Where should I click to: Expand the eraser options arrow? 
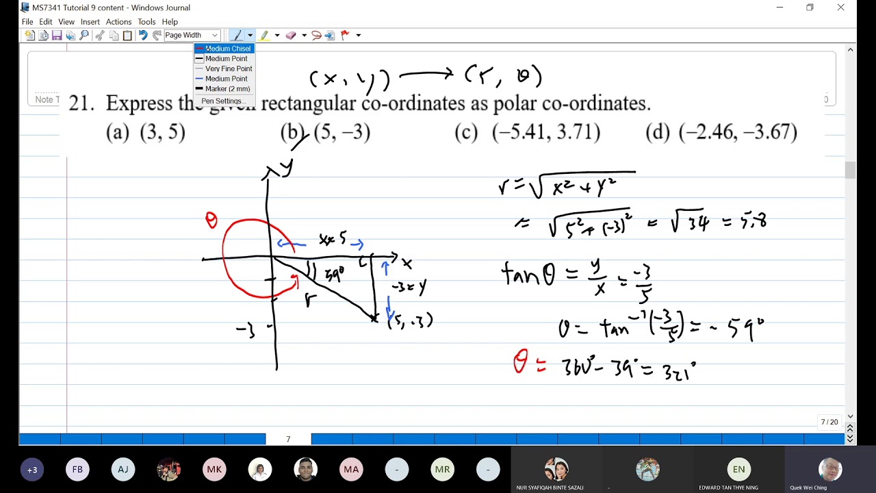click(304, 35)
